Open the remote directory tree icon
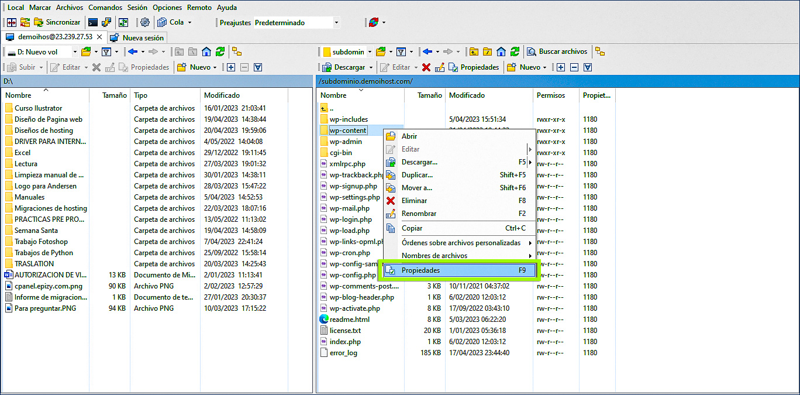Screen dimensions: 800x395 click(600, 51)
